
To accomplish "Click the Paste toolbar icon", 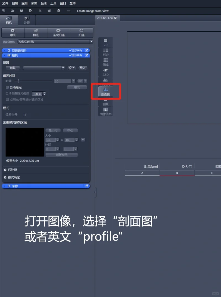I will click(58, 11).
